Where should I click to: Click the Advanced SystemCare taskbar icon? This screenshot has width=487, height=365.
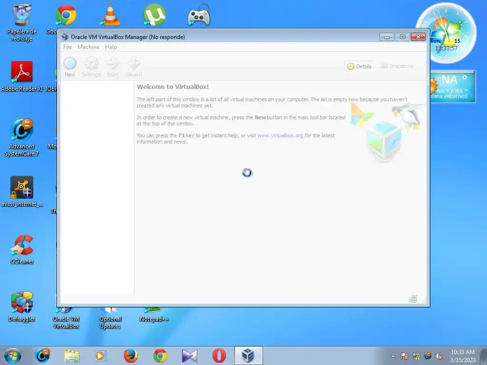point(42,355)
